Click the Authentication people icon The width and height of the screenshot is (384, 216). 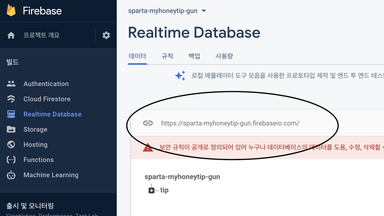click(11, 84)
